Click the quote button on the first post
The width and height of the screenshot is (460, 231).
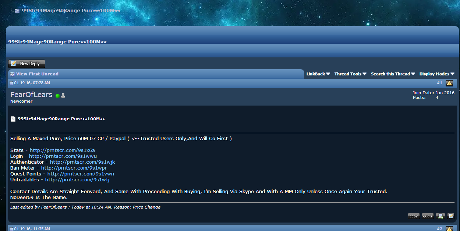tap(428, 216)
